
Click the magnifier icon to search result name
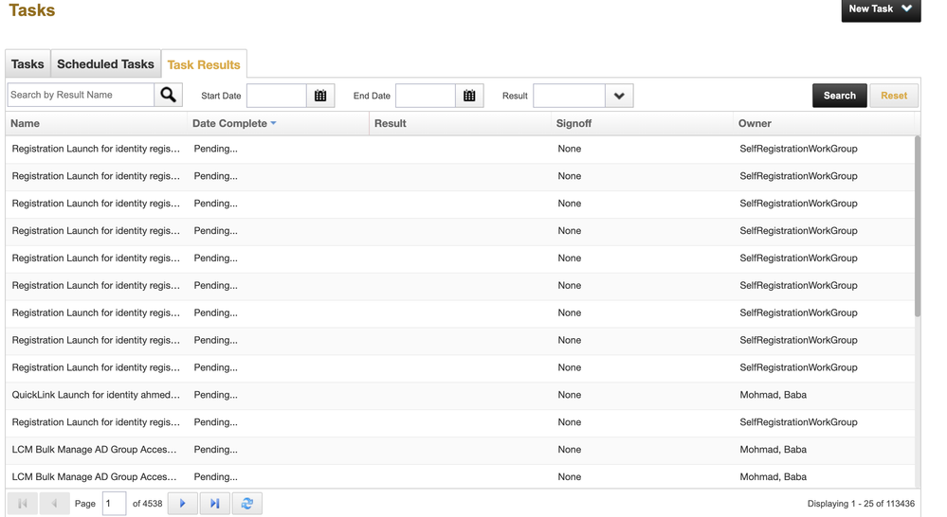(169, 95)
